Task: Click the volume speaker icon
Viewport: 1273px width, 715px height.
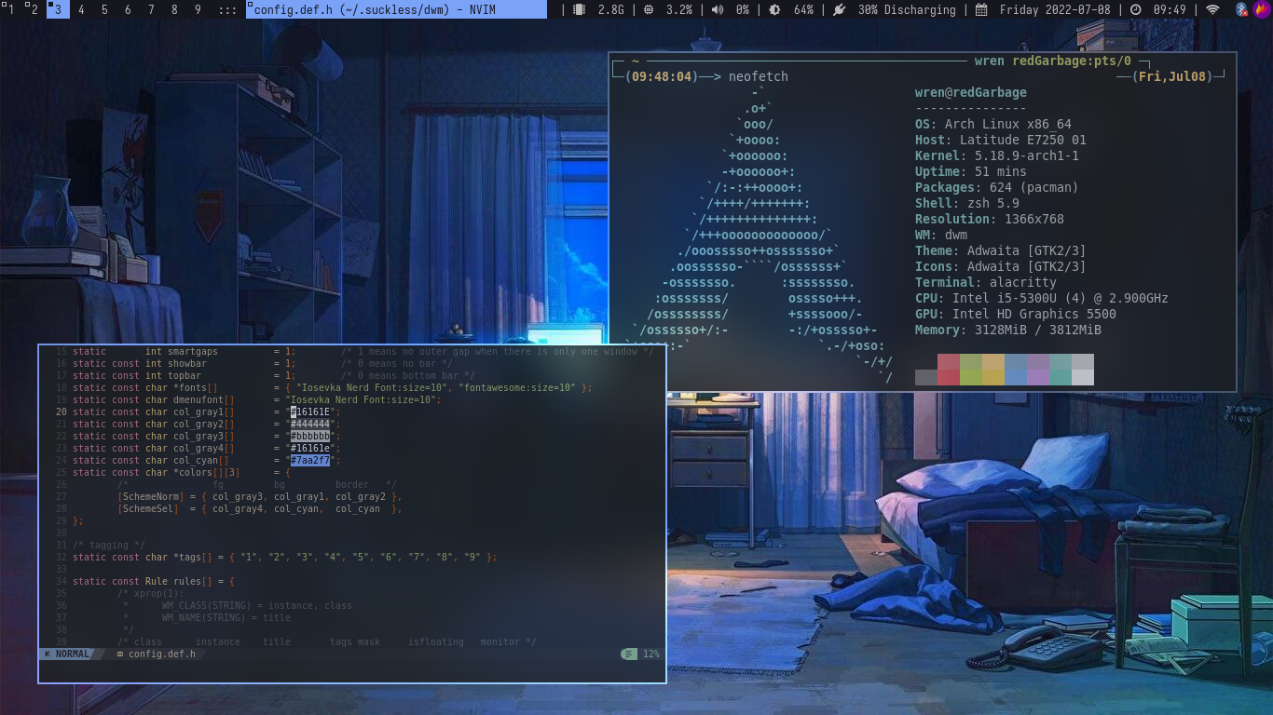Action: 717,9
